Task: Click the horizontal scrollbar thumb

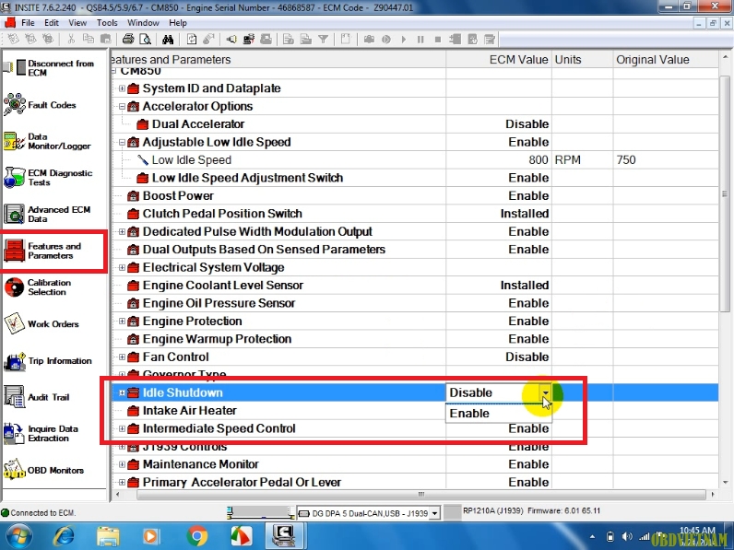Action: [420, 495]
